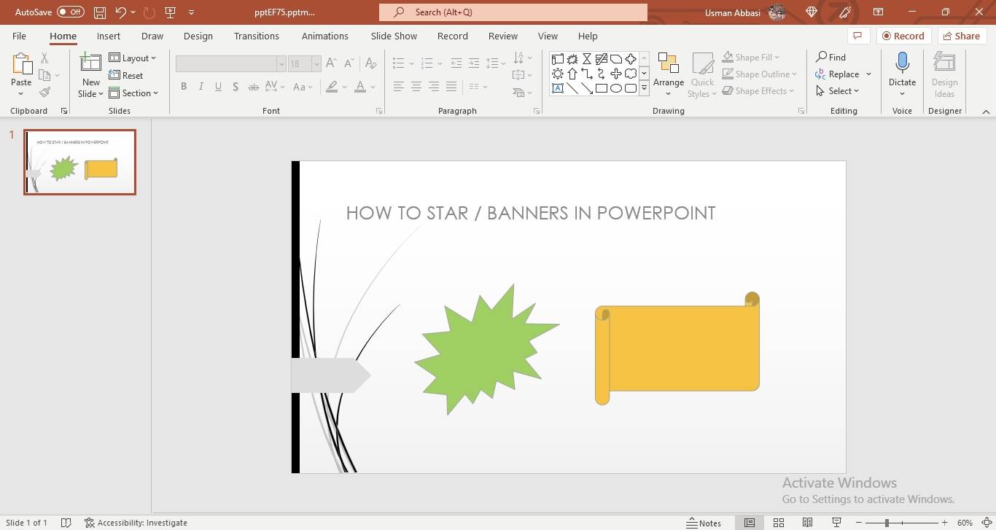Click the zoom slider handle
The image size is (996, 530).
click(x=887, y=523)
